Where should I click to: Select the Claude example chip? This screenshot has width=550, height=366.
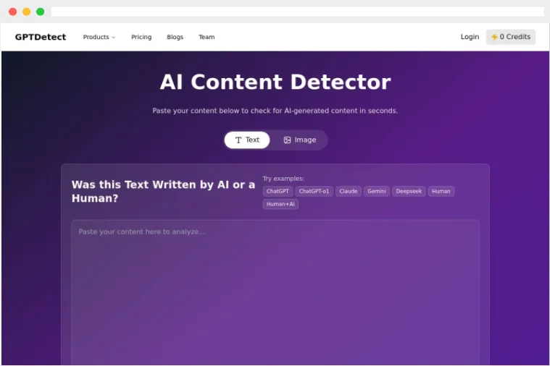[349, 192]
